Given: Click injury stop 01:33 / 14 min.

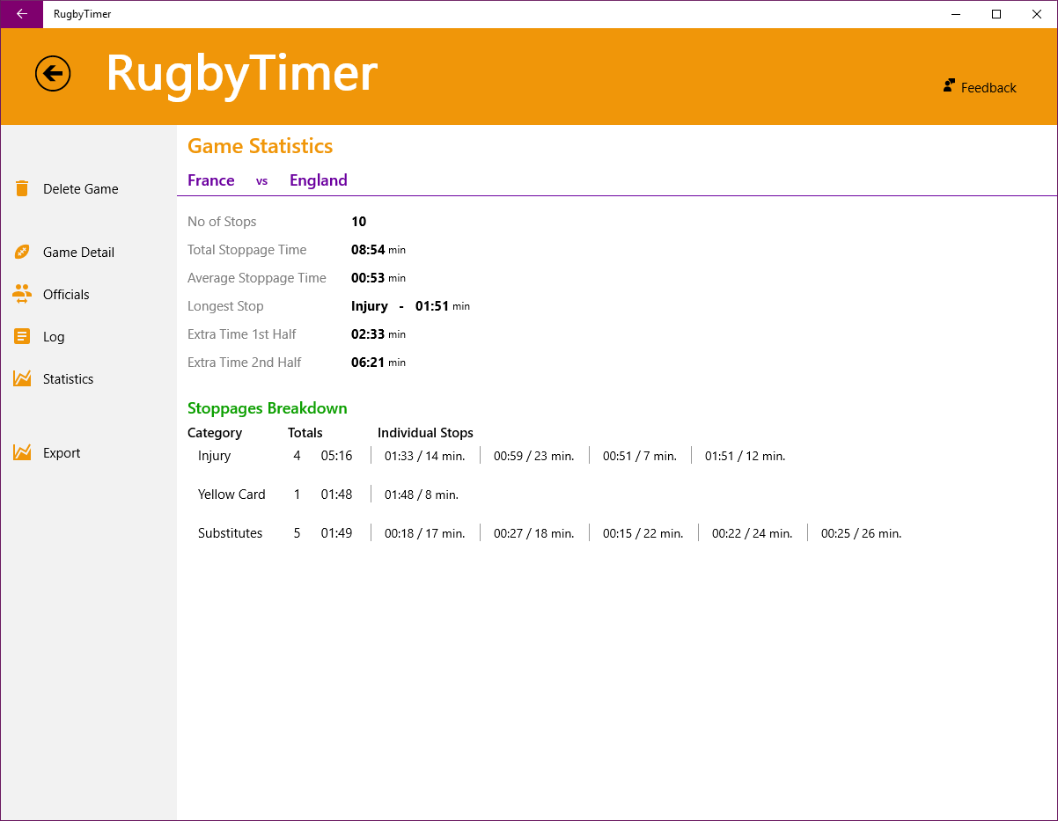Looking at the screenshot, I should (424, 456).
